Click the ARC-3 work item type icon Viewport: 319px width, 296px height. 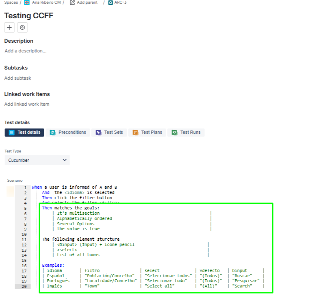click(x=111, y=2)
